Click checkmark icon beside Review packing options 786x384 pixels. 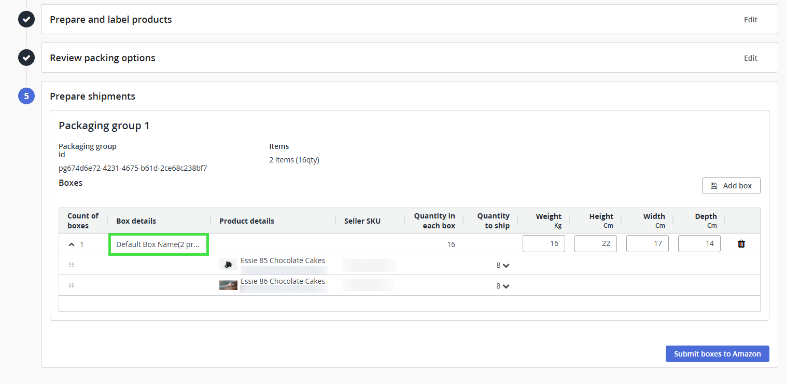(x=26, y=58)
